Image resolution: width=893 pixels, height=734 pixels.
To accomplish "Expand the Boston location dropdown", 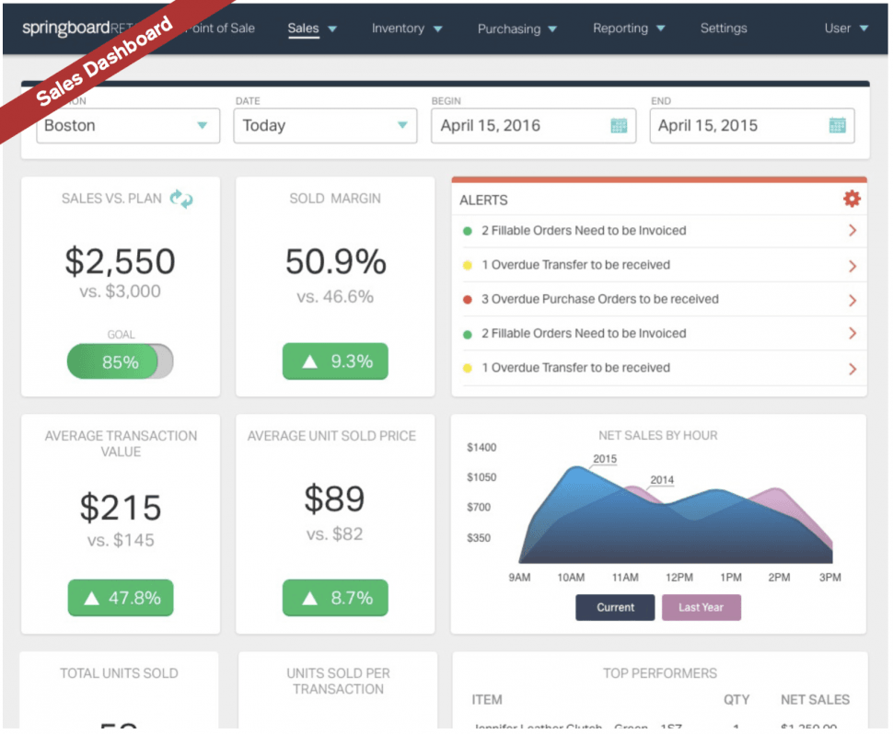I will point(202,126).
